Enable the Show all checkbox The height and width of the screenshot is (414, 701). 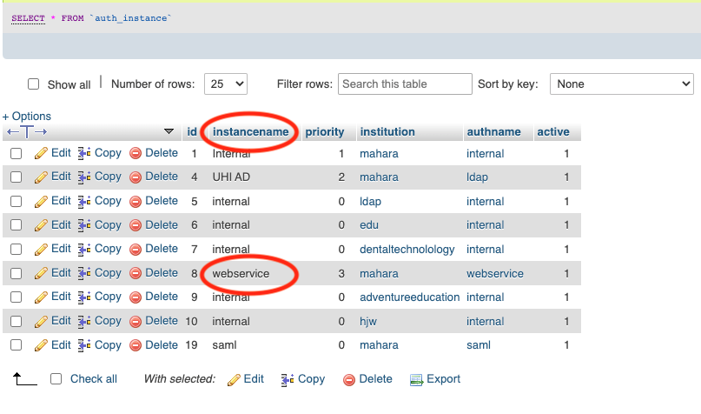34,85
